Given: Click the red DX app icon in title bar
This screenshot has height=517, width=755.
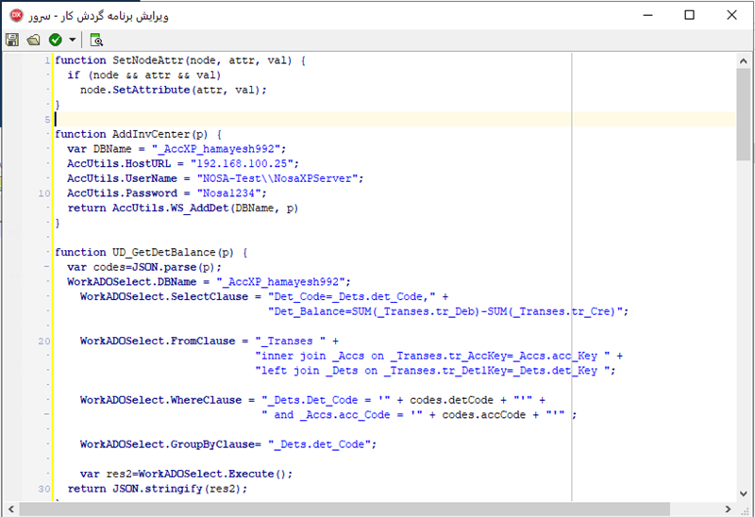Looking at the screenshot, I should click(x=16, y=15).
